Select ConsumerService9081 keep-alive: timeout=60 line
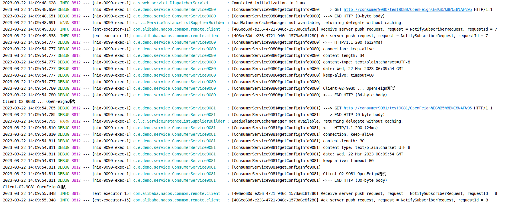 click(188, 161)
